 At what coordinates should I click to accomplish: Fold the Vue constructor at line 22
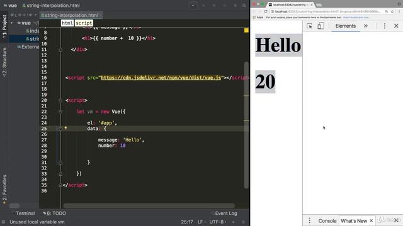click(60, 112)
